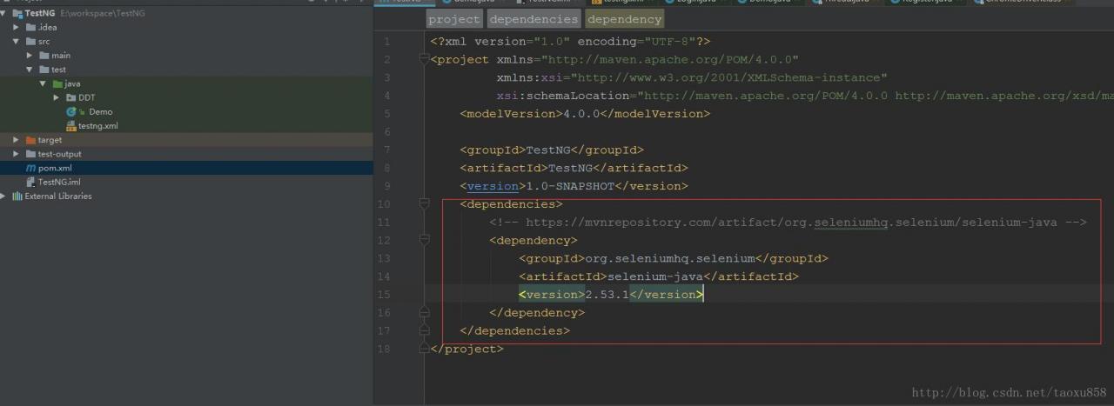Click the testng.xml file icon
Image resolution: width=1114 pixels, height=406 pixels.
[70, 125]
